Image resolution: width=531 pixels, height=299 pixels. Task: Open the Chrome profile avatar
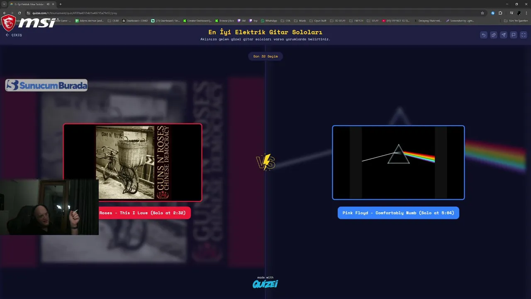[519, 13]
